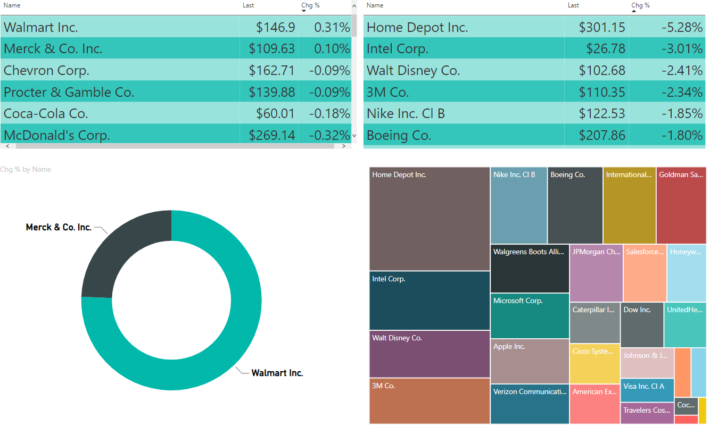The image size is (710, 426).
Task: Select the Honeywell treemap tile
Action: coord(687,273)
